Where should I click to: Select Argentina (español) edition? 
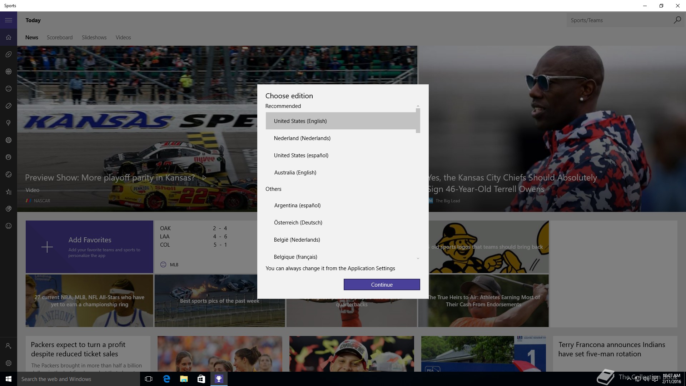(341, 205)
